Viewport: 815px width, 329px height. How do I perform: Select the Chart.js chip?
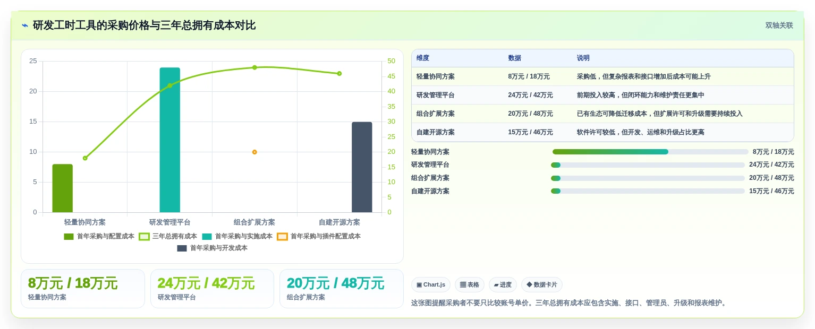[431, 285]
